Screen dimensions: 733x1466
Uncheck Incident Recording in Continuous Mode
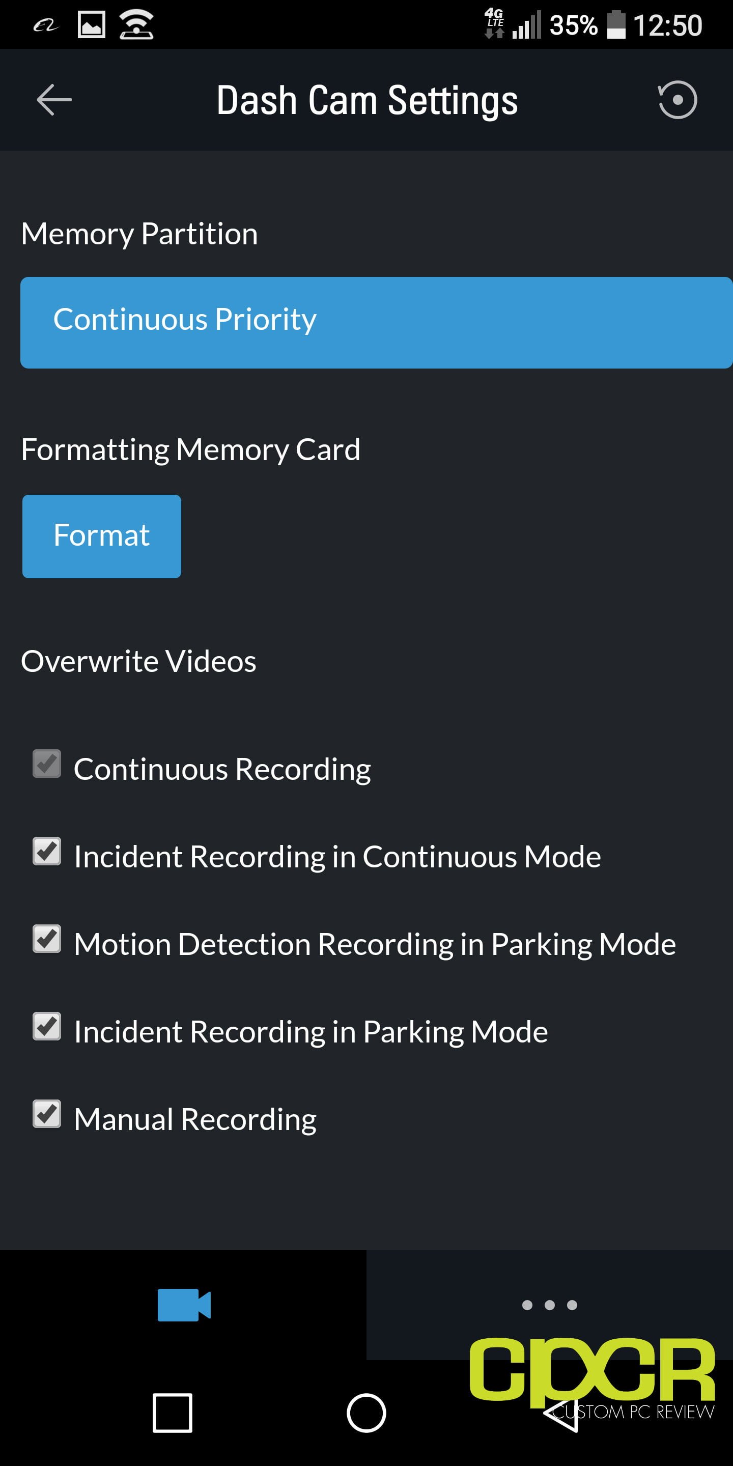click(47, 852)
